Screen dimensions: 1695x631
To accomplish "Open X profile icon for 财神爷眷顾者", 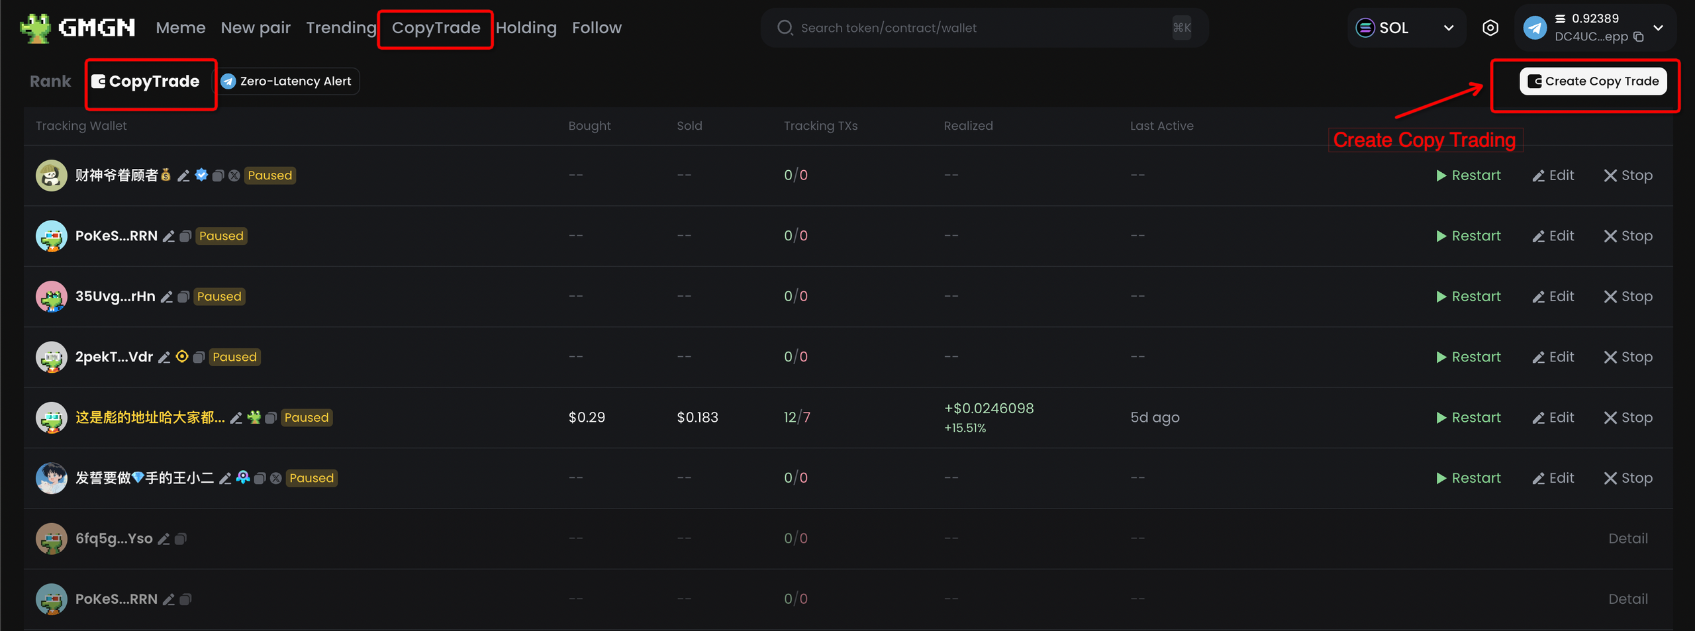I will [234, 176].
